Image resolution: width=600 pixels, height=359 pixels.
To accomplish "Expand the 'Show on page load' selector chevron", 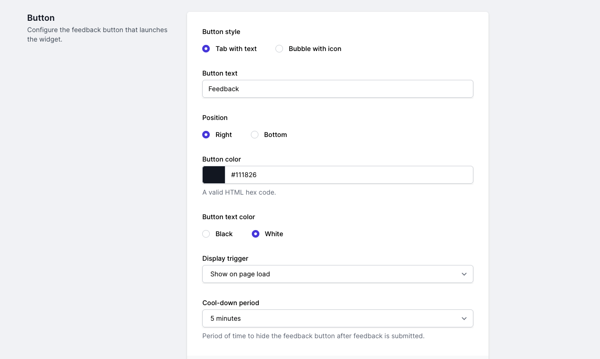I will (464, 274).
